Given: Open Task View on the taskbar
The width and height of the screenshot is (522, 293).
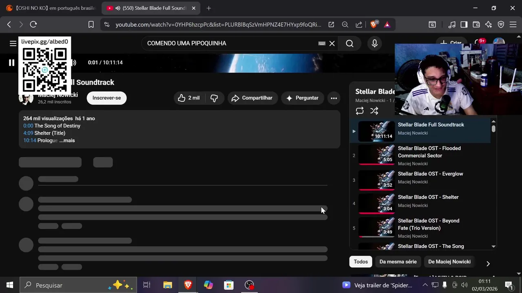Looking at the screenshot, I should (147, 285).
